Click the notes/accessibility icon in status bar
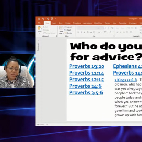Screen dimensions: 142x142 (x=47, y=125)
